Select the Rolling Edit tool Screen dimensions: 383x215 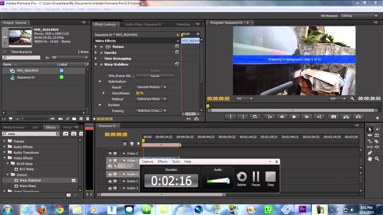[377, 135]
